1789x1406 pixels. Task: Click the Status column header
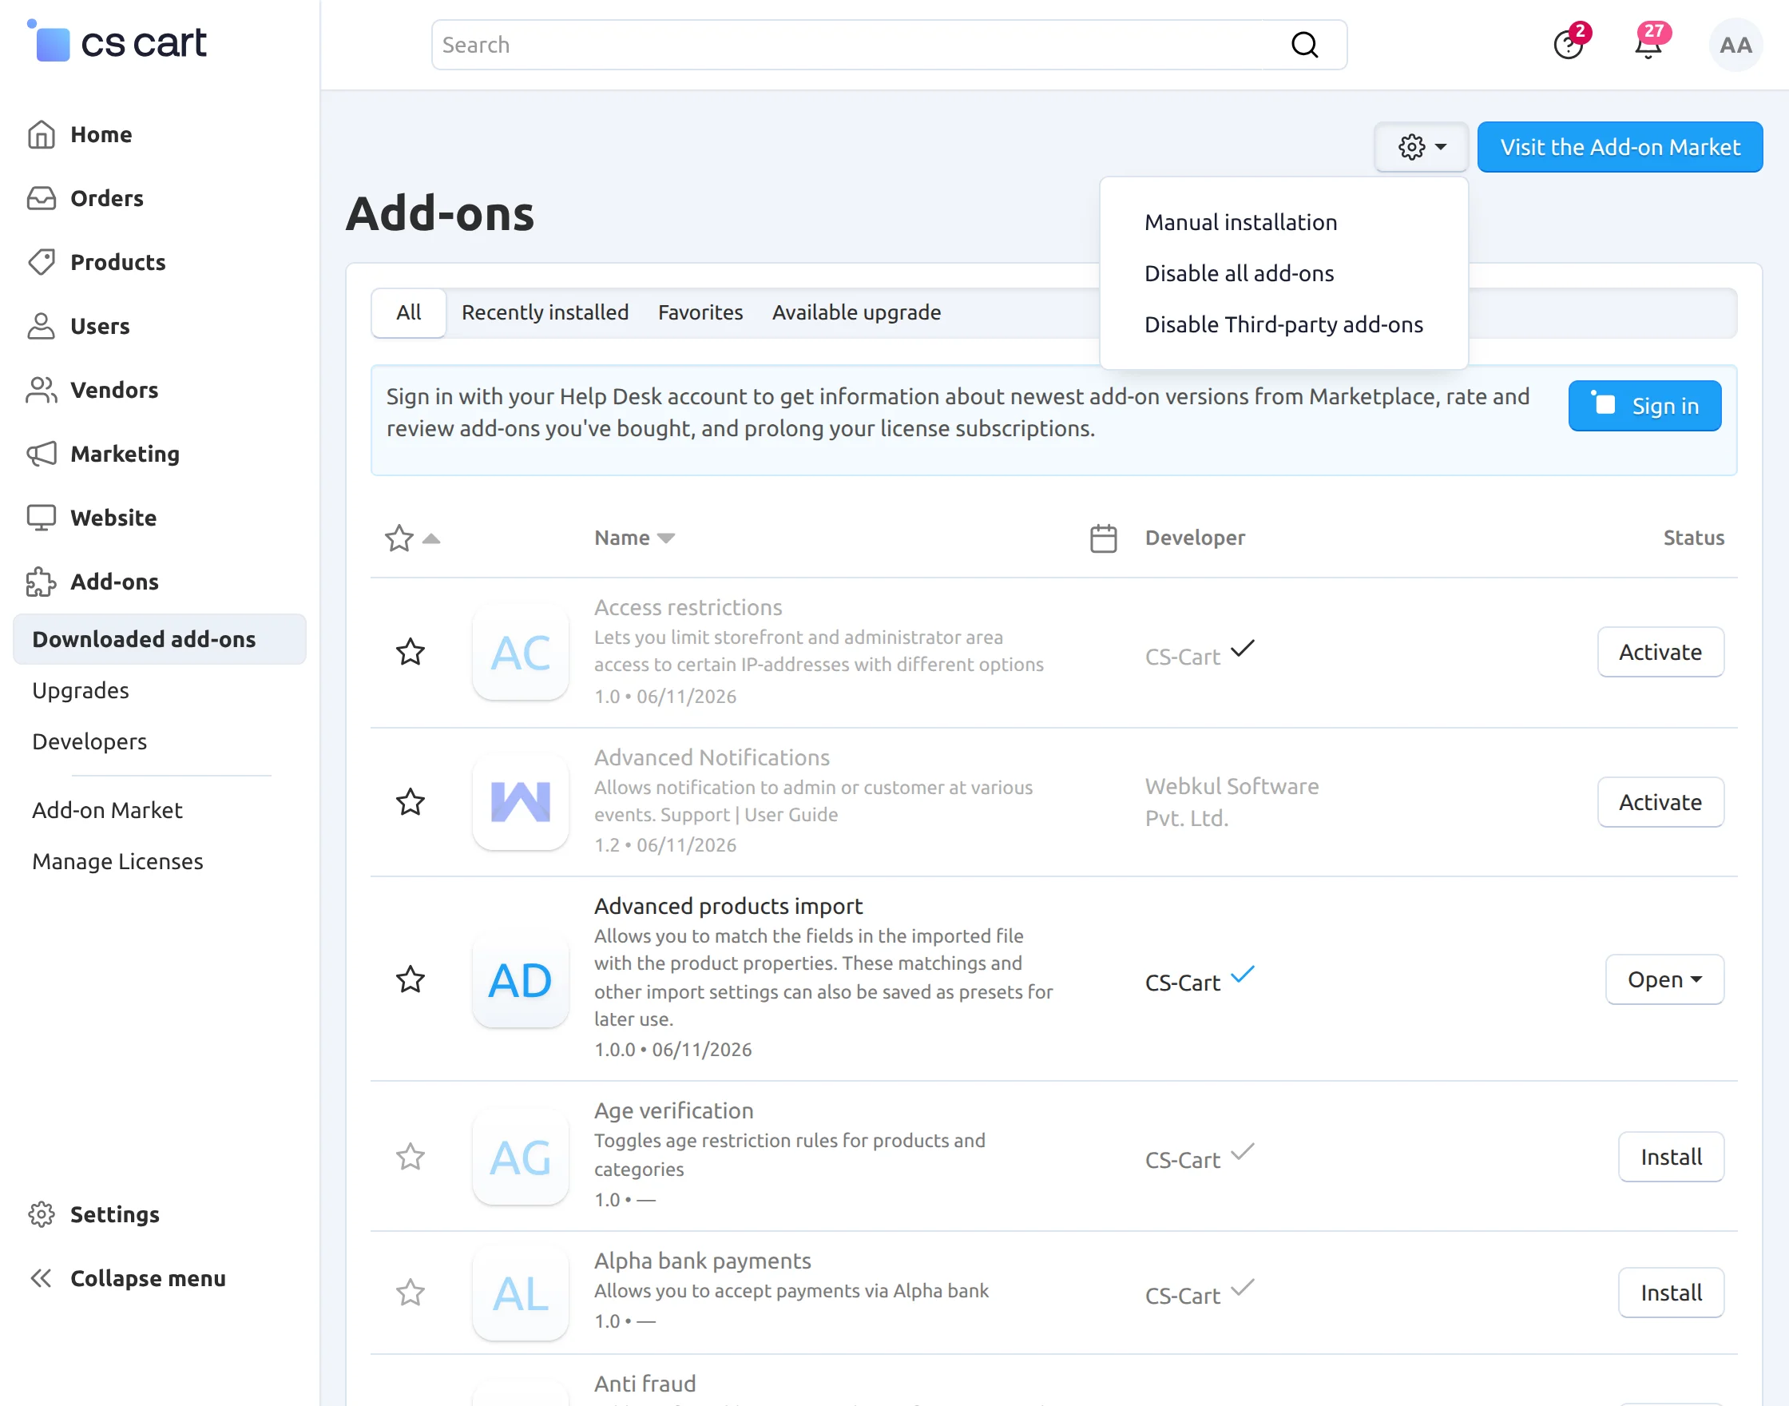(1693, 538)
